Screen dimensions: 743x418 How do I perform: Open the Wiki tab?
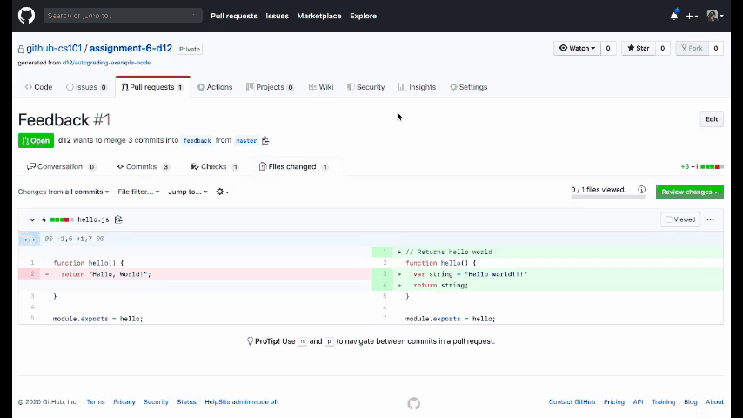pyautogui.click(x=321, y=87)
